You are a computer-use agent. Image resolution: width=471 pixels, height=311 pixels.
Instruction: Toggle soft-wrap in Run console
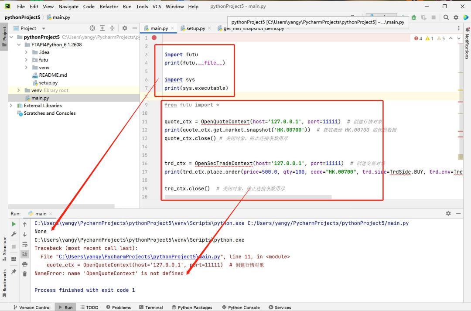point(25,244)
